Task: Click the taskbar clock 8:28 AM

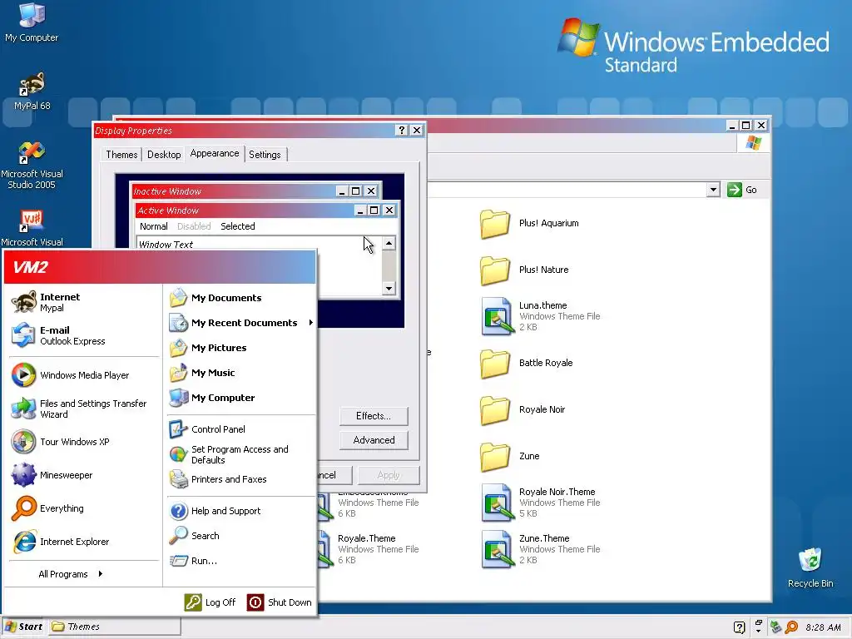Action: [x=823, y=627]
